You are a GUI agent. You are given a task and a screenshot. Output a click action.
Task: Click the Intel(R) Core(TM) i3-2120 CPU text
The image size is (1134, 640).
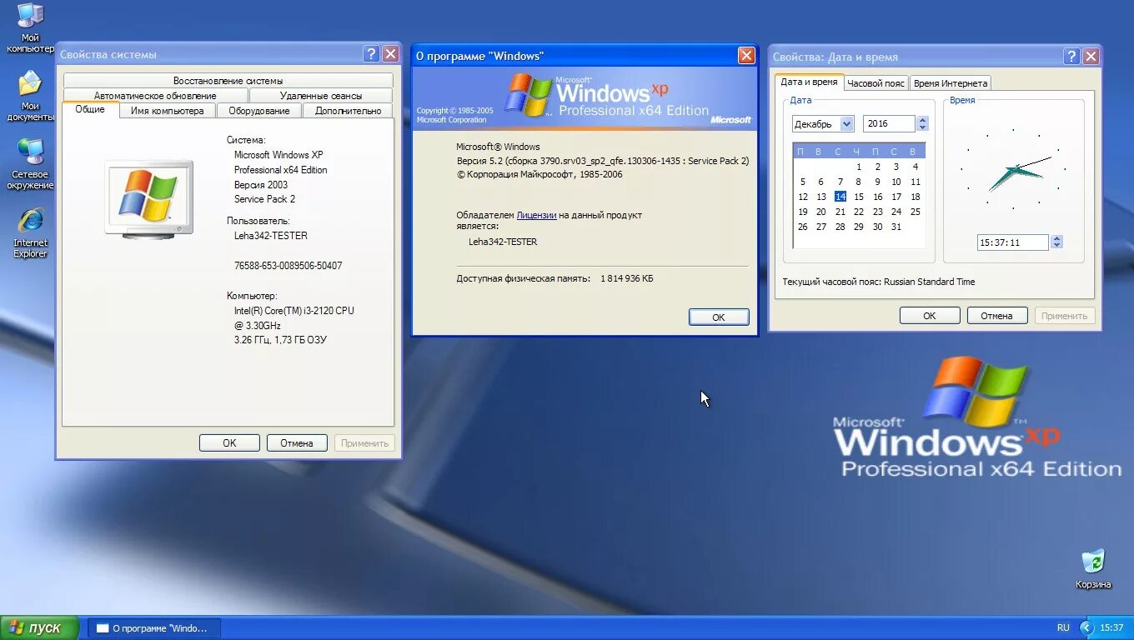click(294, 311)
